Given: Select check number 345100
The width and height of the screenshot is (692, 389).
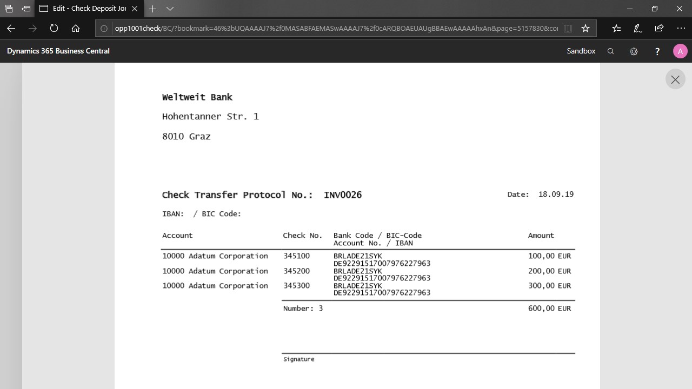Looking at the screenshot, I should tap(296, 256).
